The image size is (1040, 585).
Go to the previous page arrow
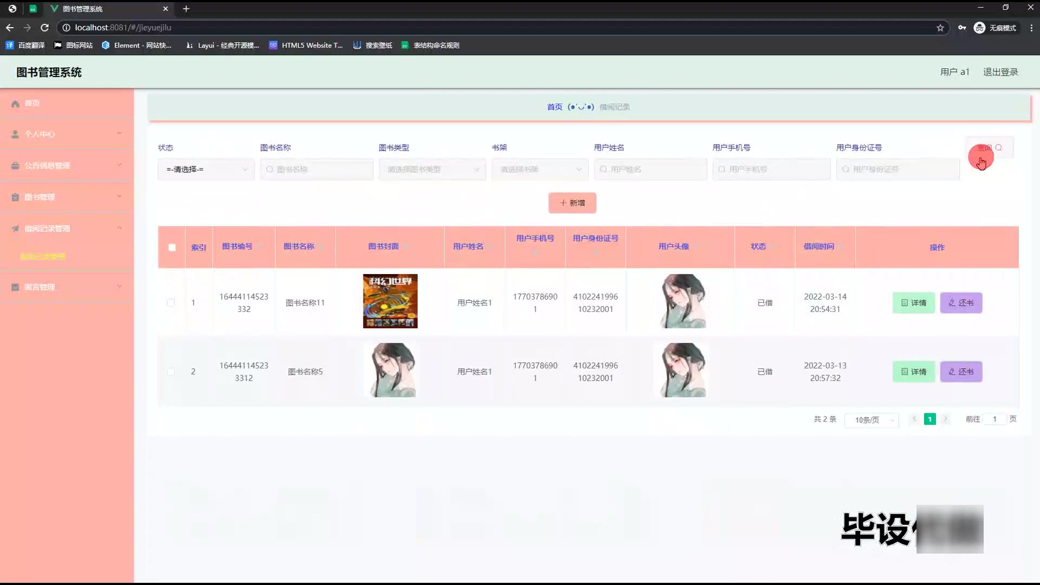[914, 419]
